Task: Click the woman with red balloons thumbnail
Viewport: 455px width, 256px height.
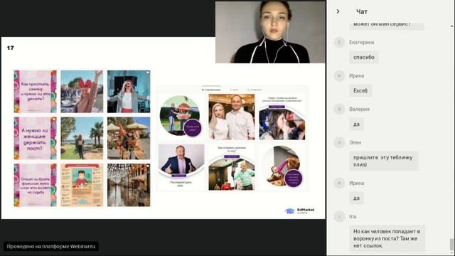Action: [82, 92]
